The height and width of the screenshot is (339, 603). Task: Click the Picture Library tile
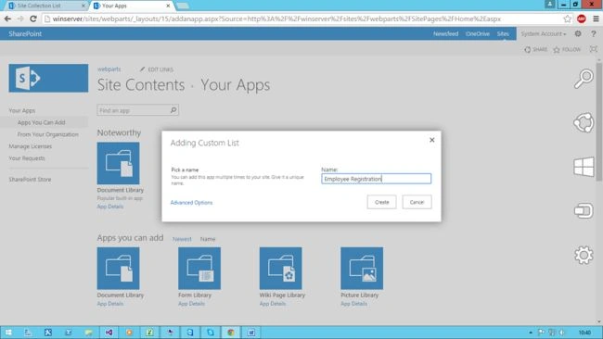pyautogui.click(x=362, y=268)
